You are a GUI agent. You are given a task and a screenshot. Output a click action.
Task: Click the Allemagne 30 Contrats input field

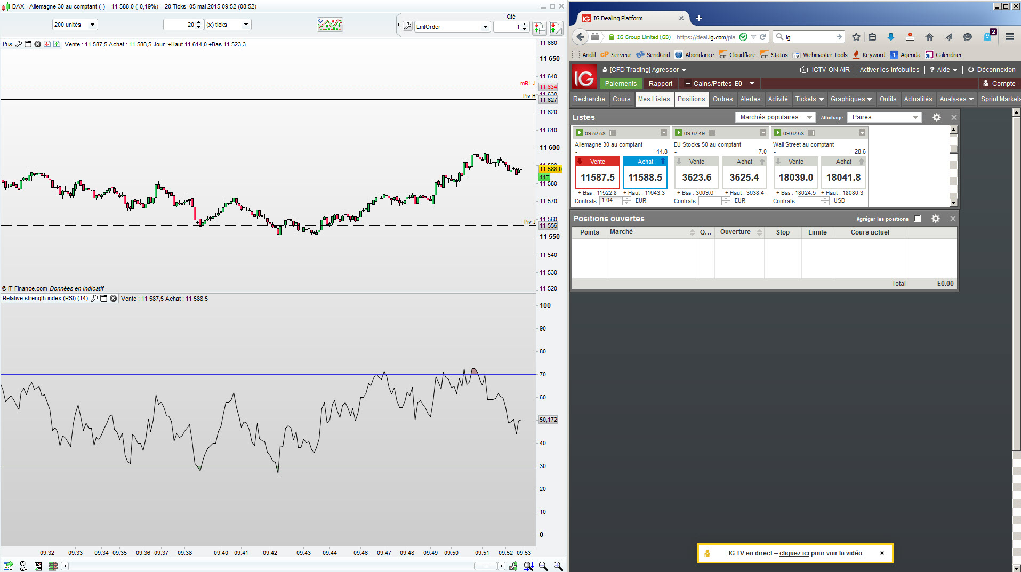(x=611, y=200)
